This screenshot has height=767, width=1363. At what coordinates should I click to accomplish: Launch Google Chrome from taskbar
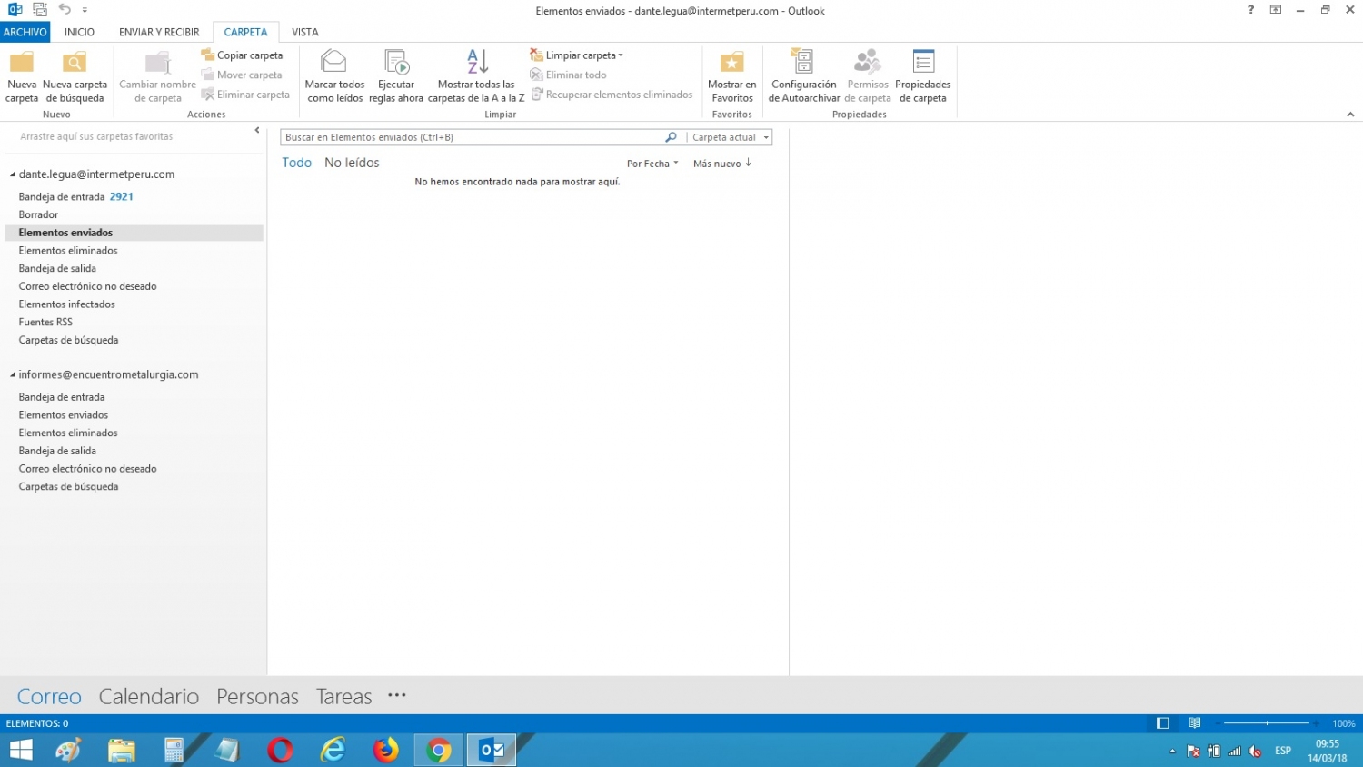(x=439, y=750)
